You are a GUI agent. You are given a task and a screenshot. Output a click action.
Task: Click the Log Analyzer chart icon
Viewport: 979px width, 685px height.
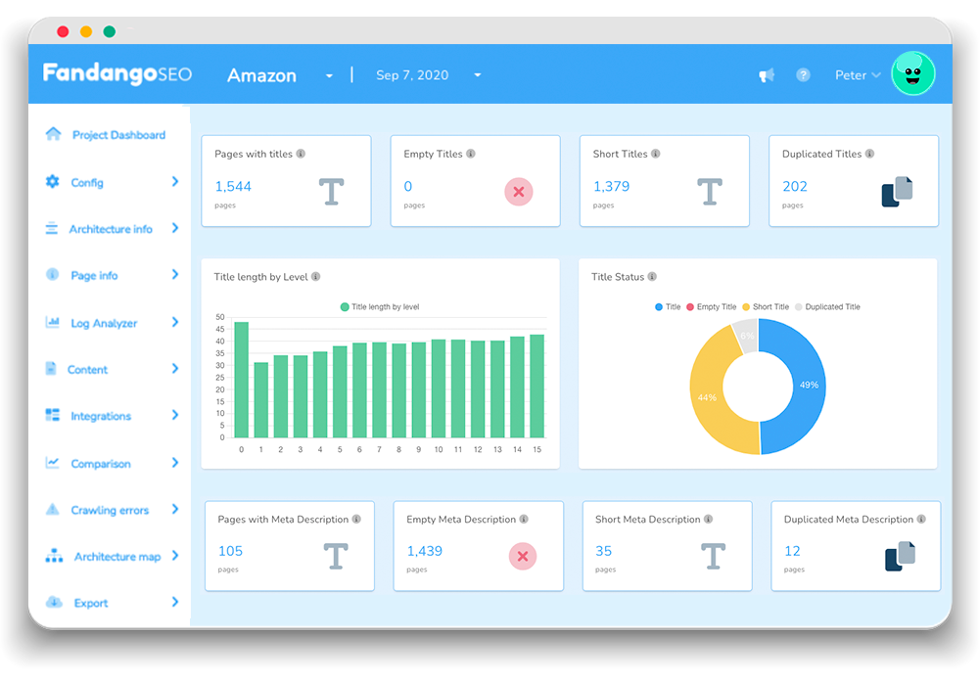click(x=53, y=322)
